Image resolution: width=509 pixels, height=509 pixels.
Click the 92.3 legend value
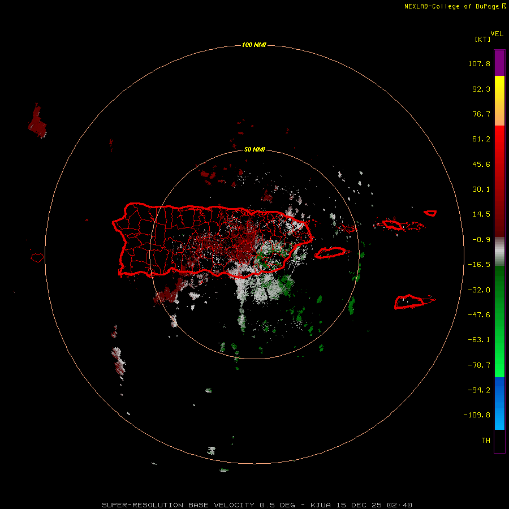481,89
